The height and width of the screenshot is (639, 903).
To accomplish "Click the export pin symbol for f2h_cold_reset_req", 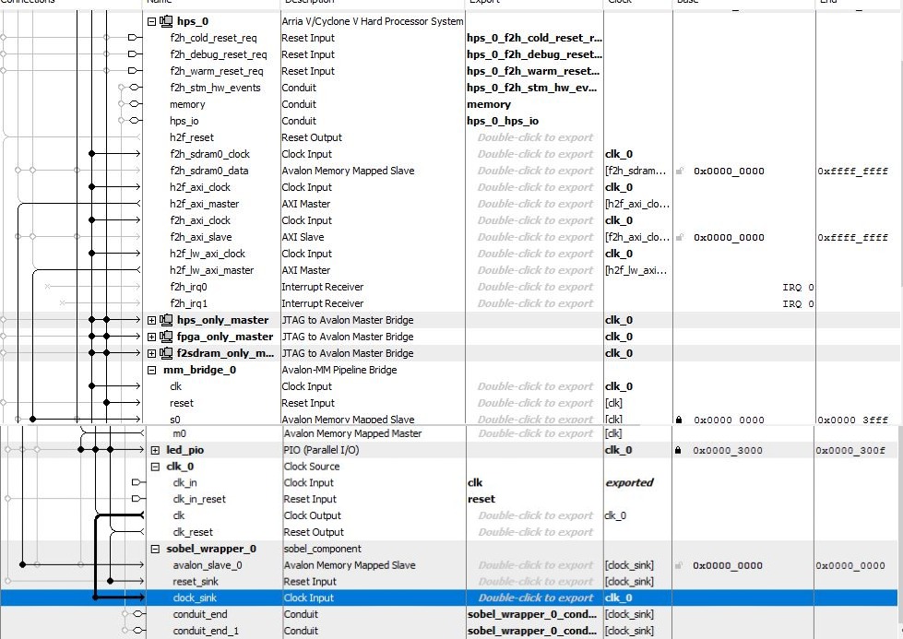I will point(135,38).
